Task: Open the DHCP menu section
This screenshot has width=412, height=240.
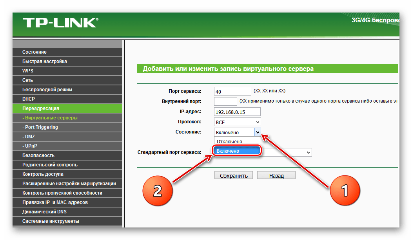Action: (29, 99)
